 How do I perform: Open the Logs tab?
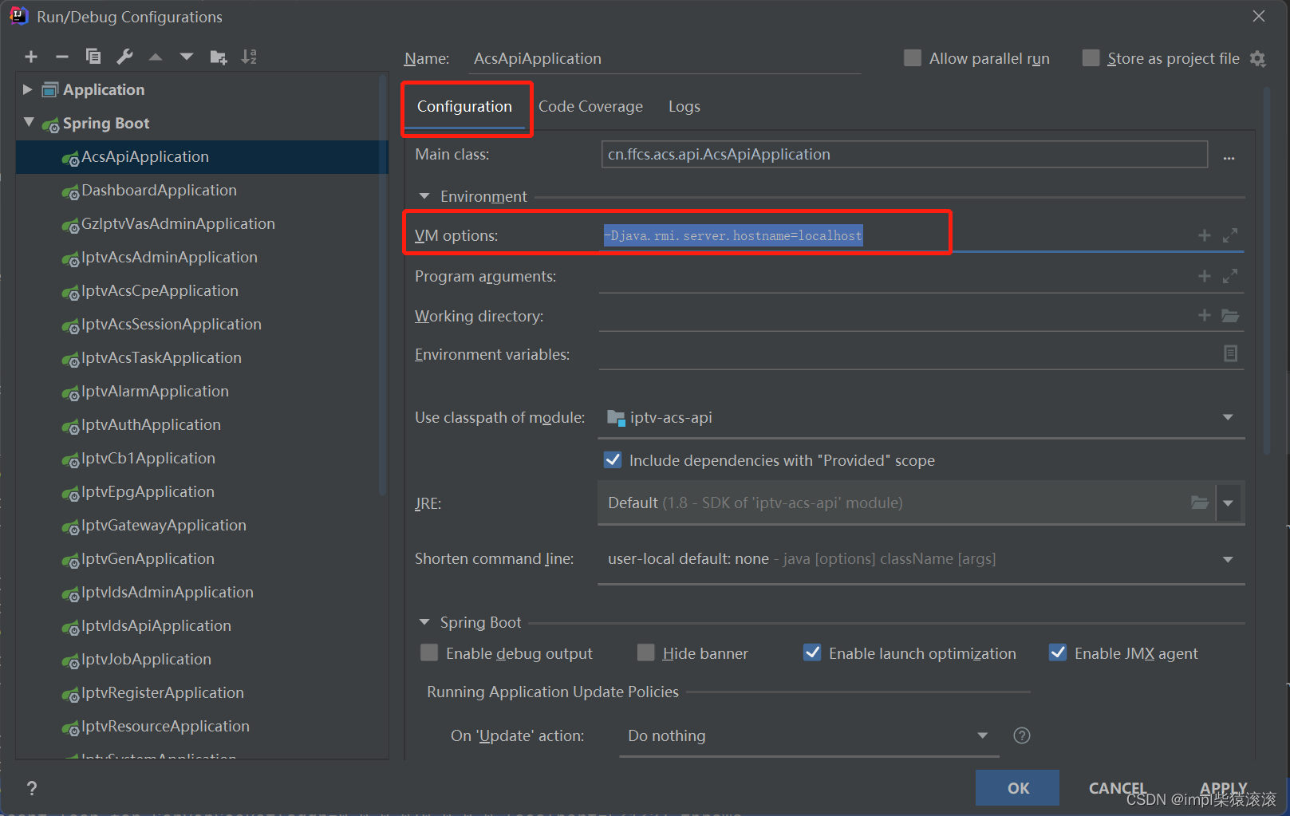[x=684, y=106]
